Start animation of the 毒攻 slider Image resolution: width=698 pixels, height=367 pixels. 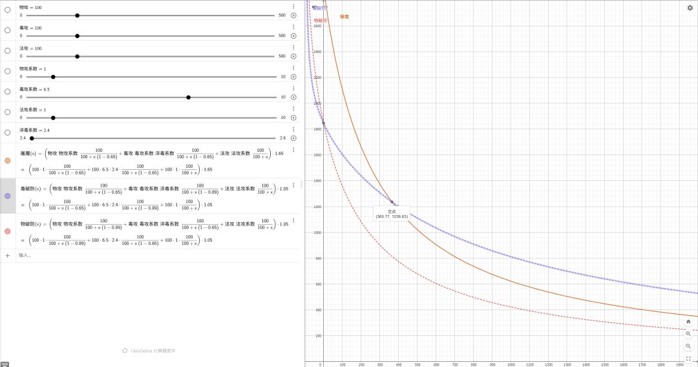click(293, 36)
